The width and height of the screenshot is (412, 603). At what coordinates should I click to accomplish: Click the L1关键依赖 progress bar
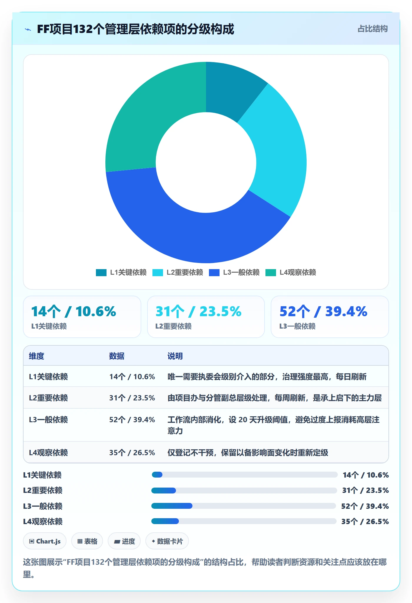pos(245,475)
